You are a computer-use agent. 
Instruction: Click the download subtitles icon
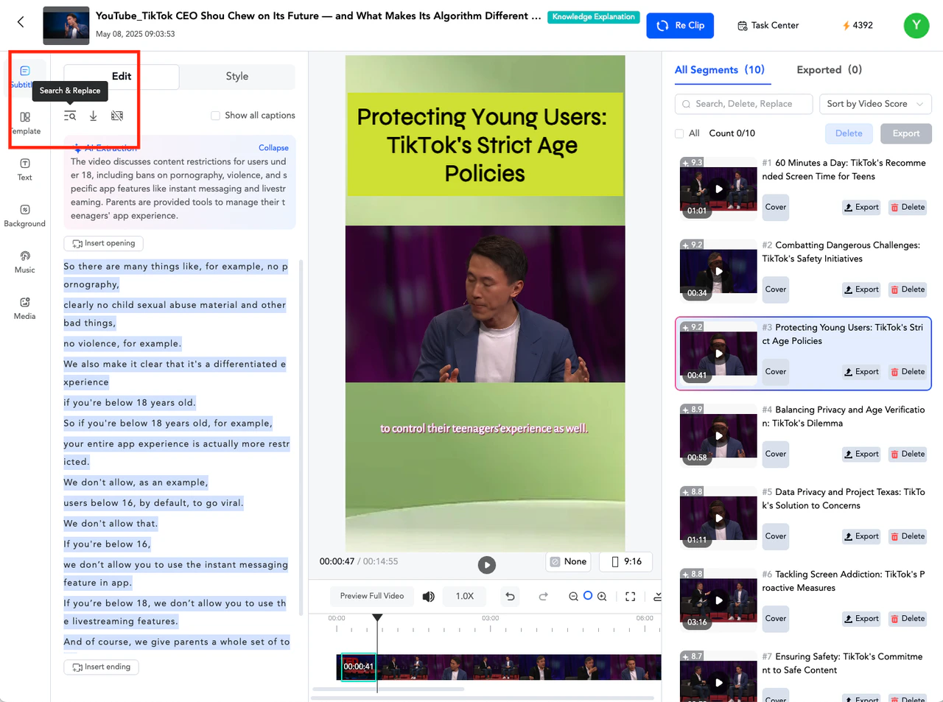click(x=94, y=116)
